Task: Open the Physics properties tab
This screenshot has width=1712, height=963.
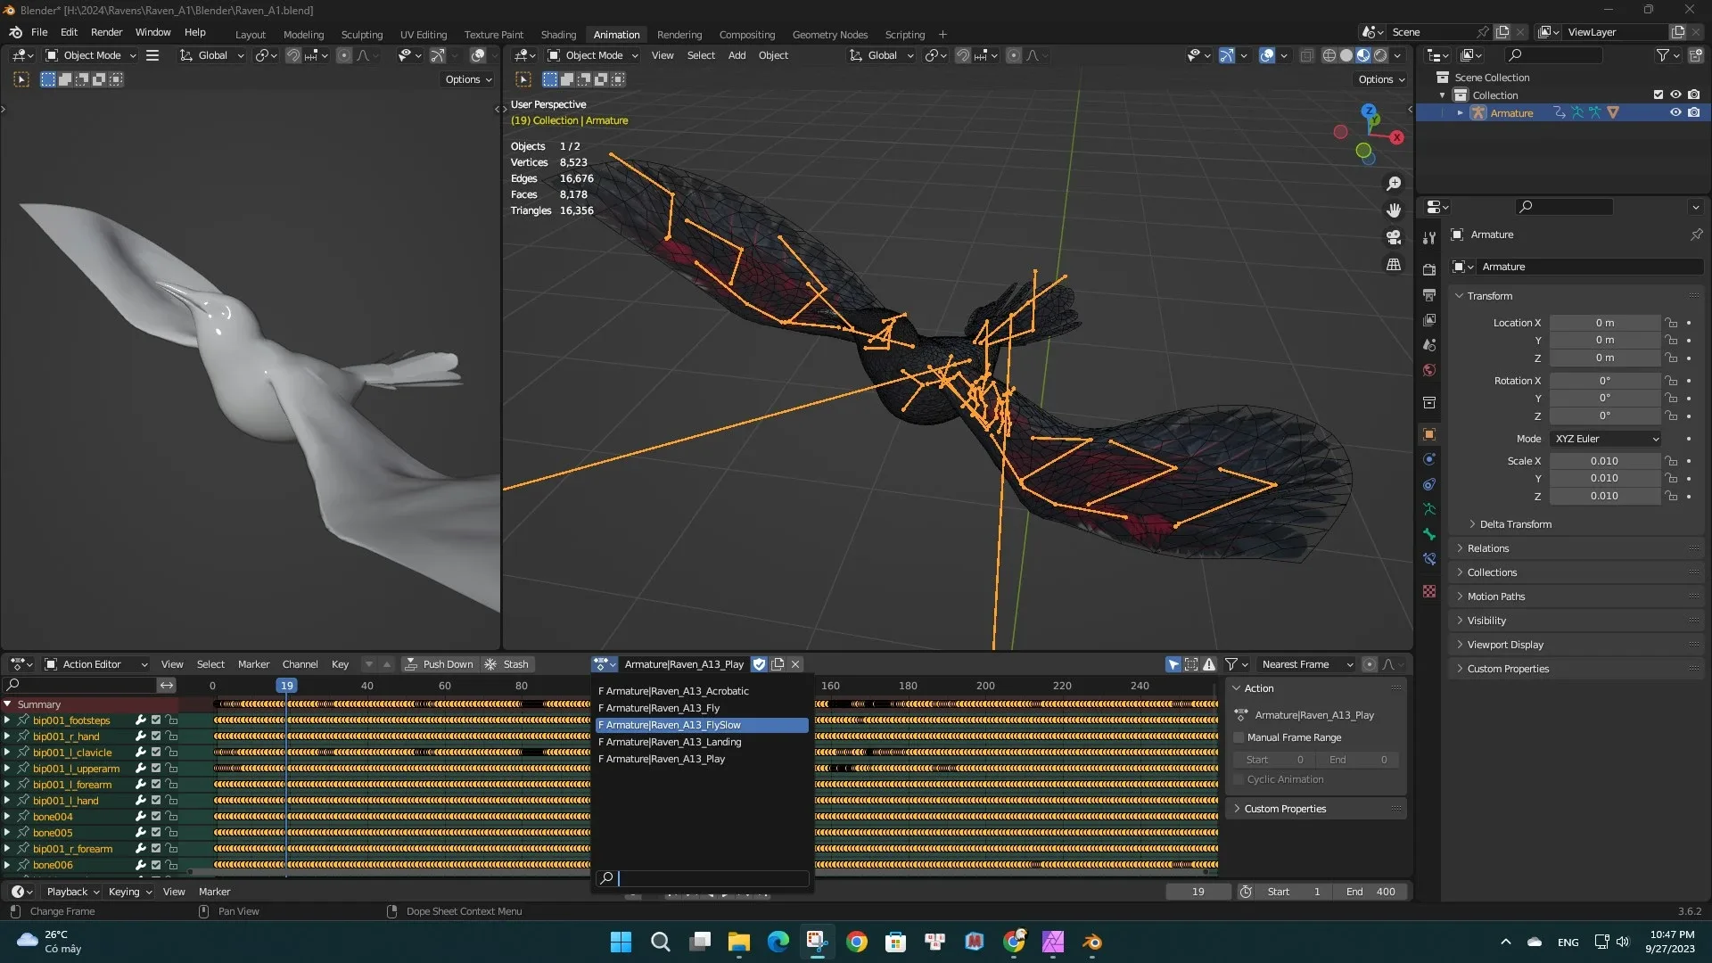Action: pos(1429,459)
